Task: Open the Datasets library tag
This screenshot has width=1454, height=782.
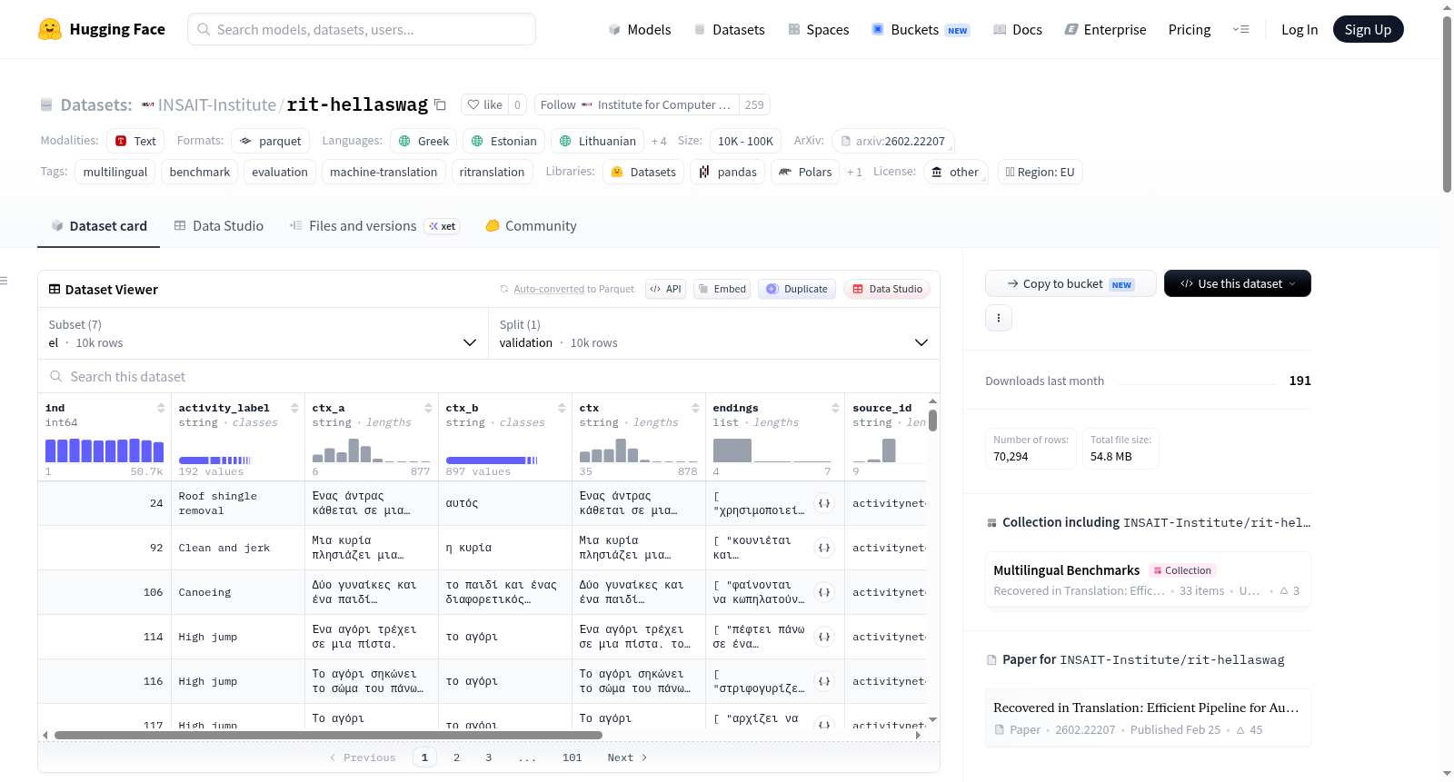Action: pos(643,172)
